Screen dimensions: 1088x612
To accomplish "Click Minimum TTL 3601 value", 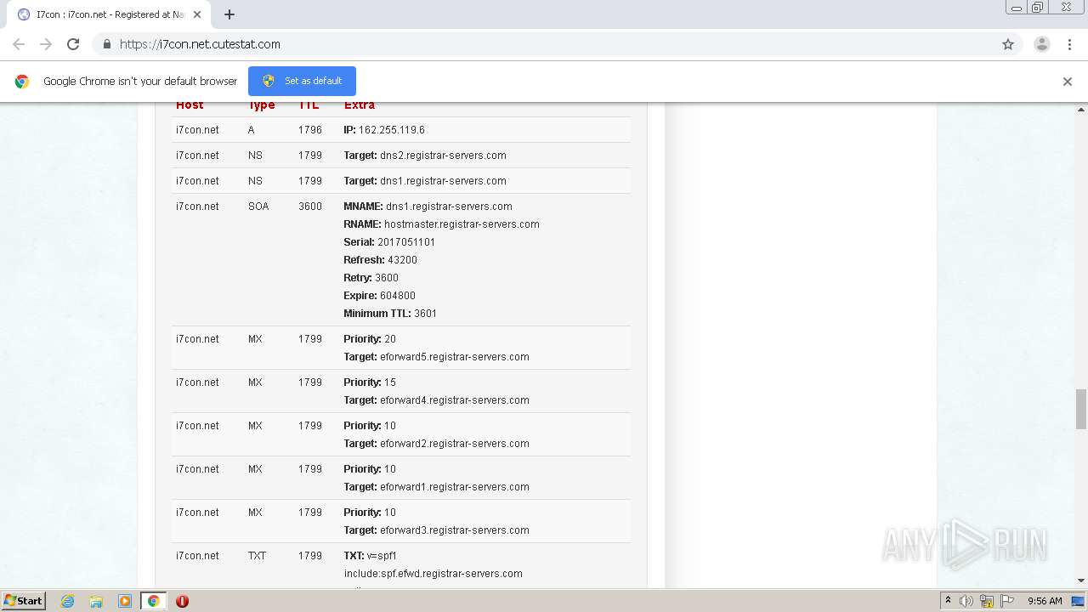I will tap(425, 314).
